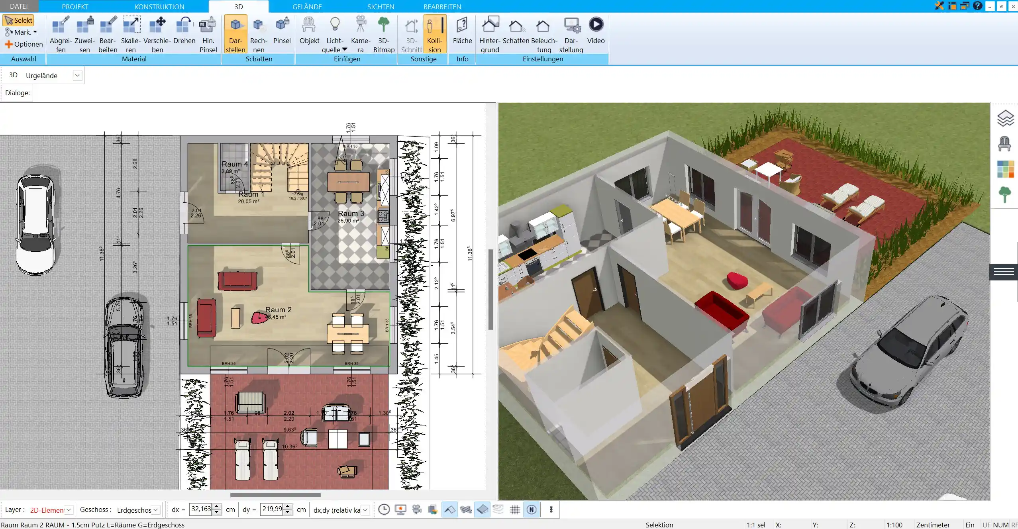Switch to the PROJEKT tab
Screen dimensions: 1018x529
click(x=75, y=6)
